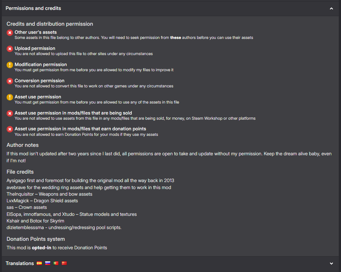Click the Spanish flag translation icon

coord(39,263)
